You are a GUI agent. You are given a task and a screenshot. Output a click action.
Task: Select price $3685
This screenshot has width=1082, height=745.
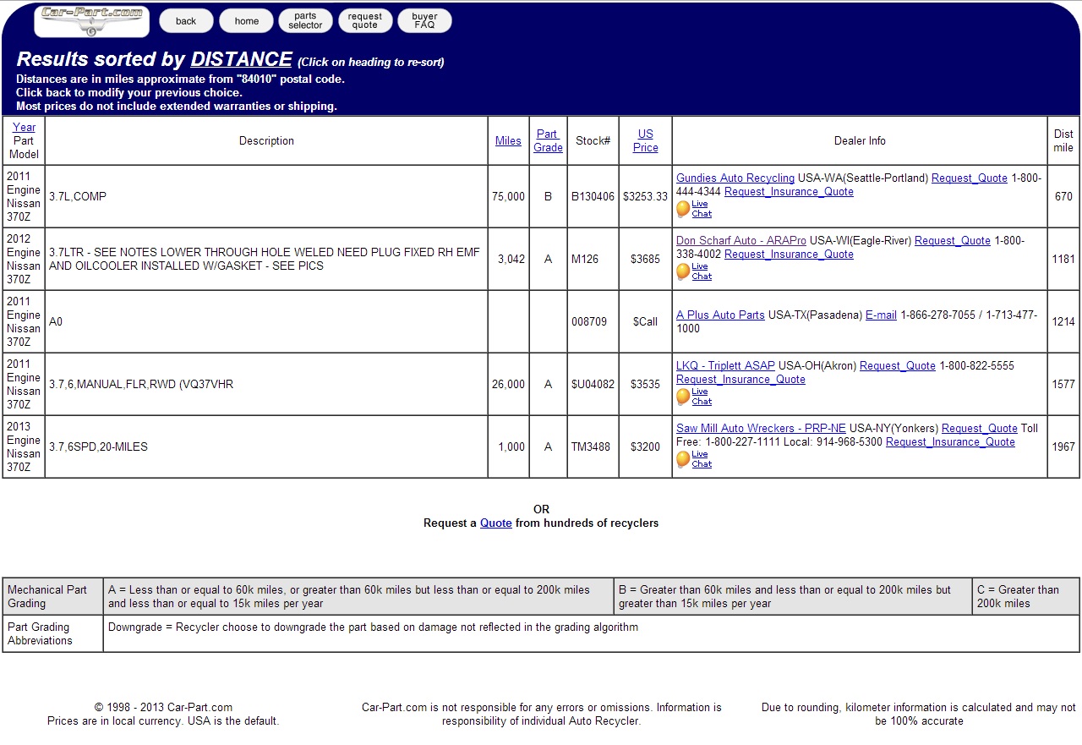(x=645, y=260)
